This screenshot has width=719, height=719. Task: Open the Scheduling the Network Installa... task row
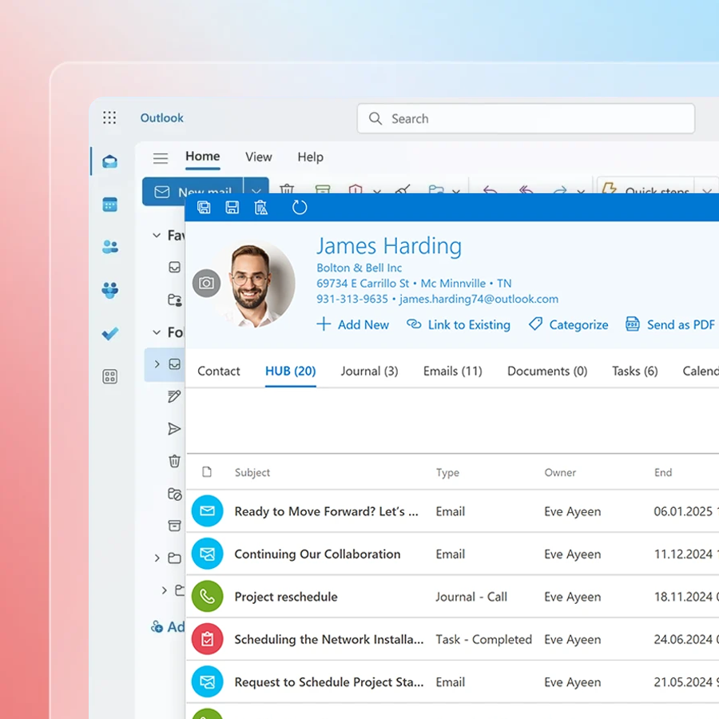click(453, 639)
